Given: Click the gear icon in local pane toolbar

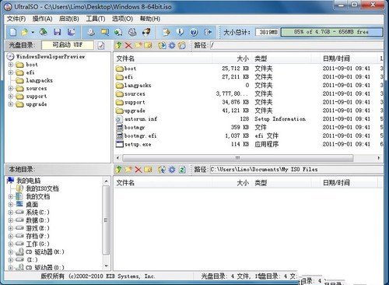Looking at the screenshot, I should point(172,170).
